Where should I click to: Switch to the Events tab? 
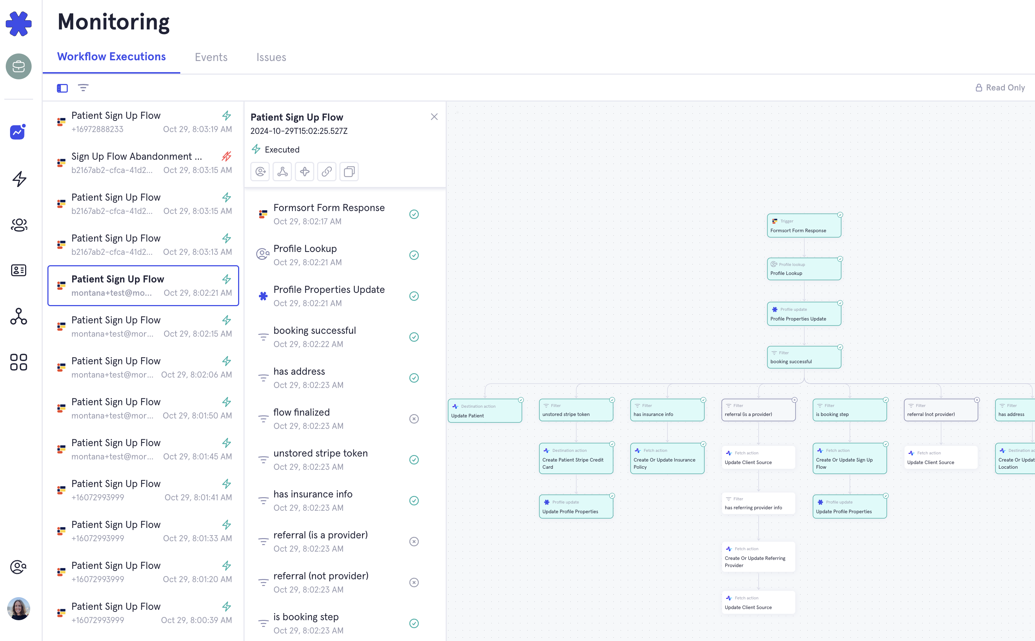coord(211,57)
